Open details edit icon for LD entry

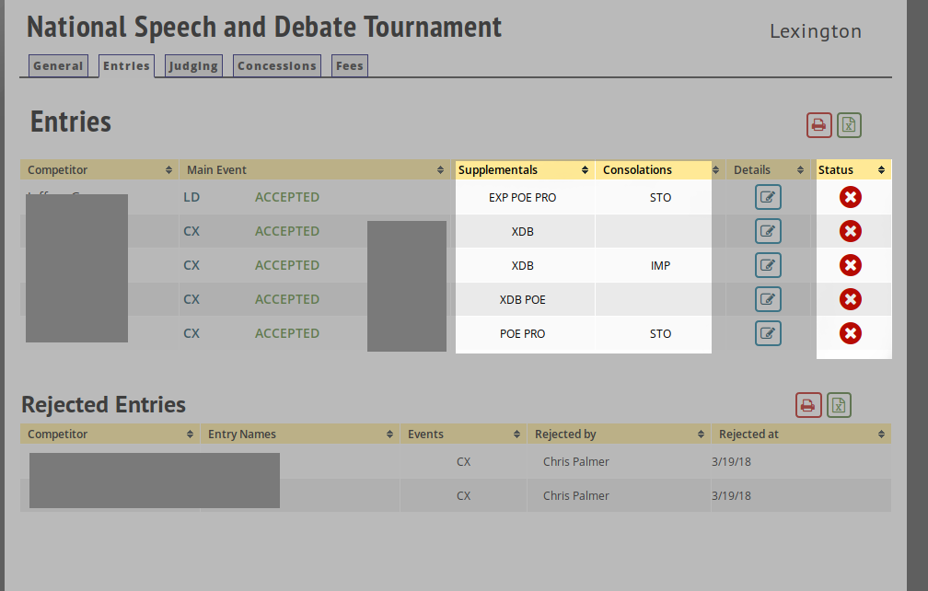point(768,197)
